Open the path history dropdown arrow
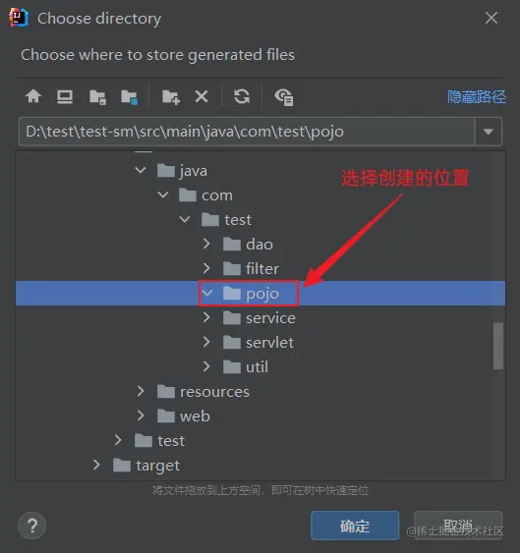The height and width of the screenshot is (553, 520). point(489,132)
